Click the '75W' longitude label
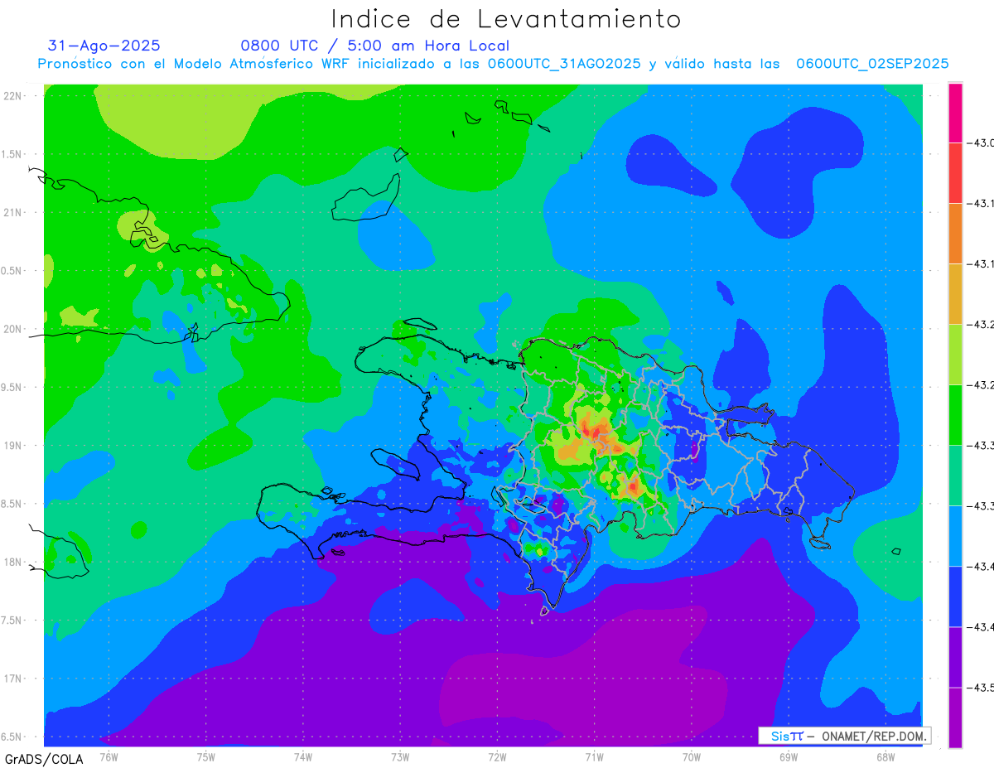Image resolution: width=994 pixels, height=768 pixels. tap(206, 756)
